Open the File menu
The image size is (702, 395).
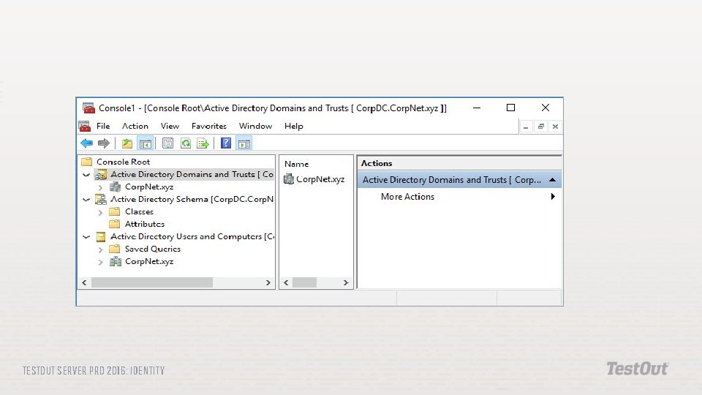tap(103, 127)
